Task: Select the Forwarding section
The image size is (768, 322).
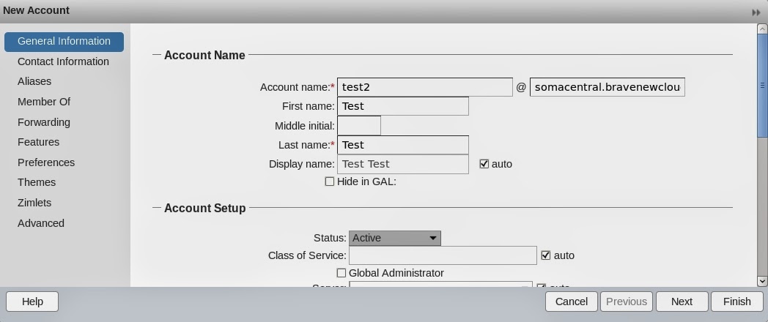Action: tap(44, 122)
